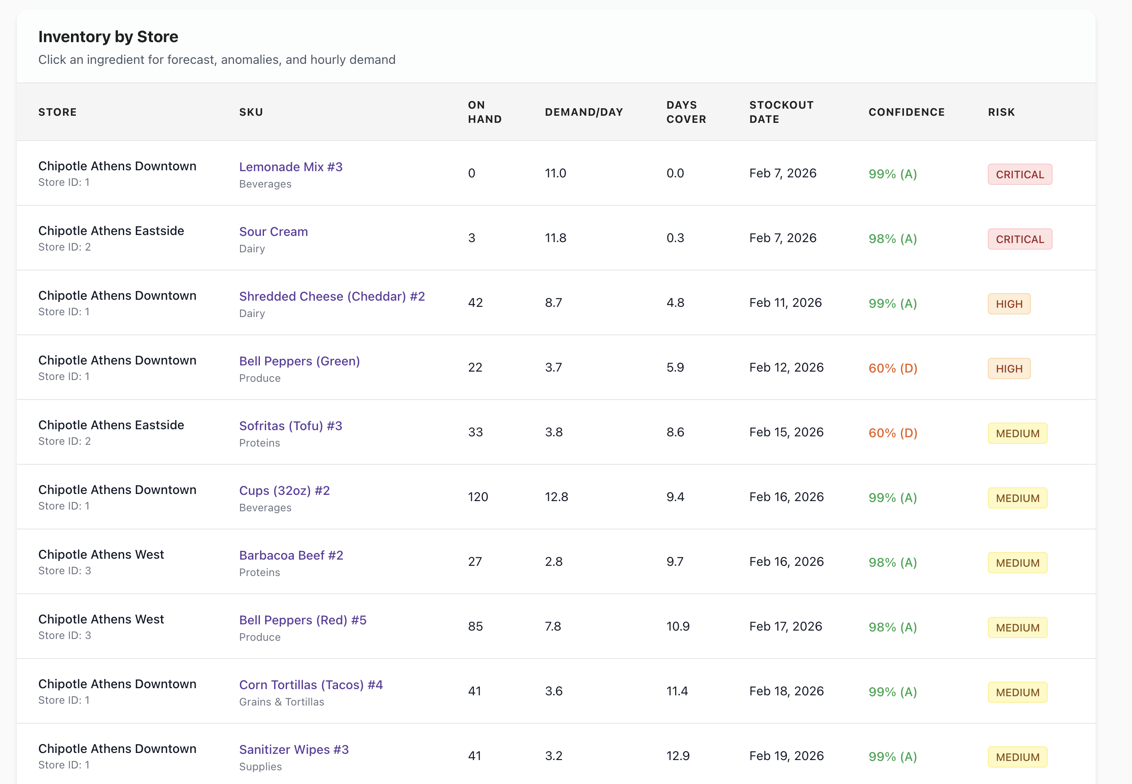Click the MEDIUM badge for Sofritas row

tap(1017, 434)
